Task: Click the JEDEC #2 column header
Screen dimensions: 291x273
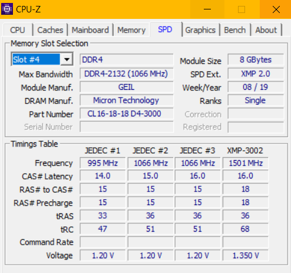Action: coord(150,151)
